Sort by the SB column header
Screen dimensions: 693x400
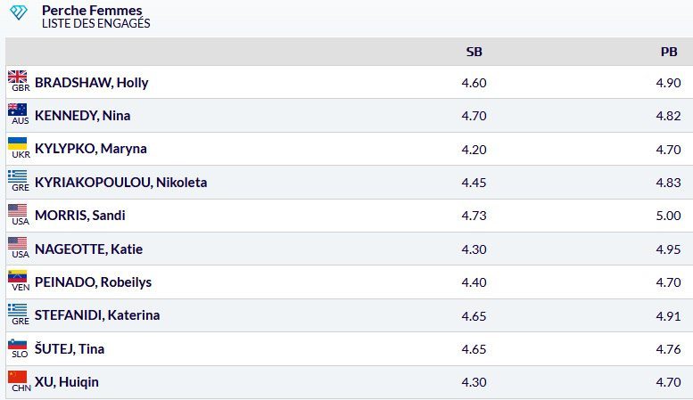coord(474,52)
